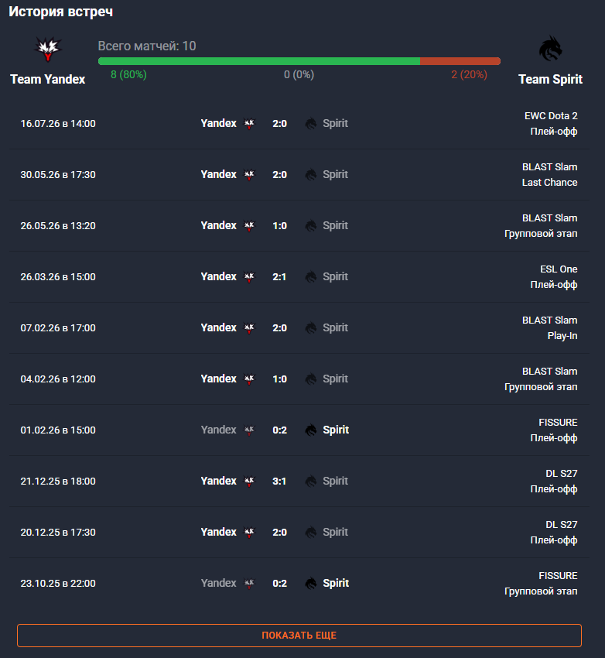Click red losses portion of the stats bar
Screen dimensions: 605x658
click(460, 61)
